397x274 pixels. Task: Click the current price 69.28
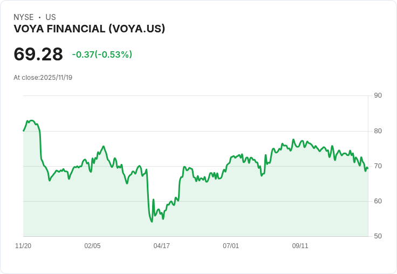coord(38,54)
